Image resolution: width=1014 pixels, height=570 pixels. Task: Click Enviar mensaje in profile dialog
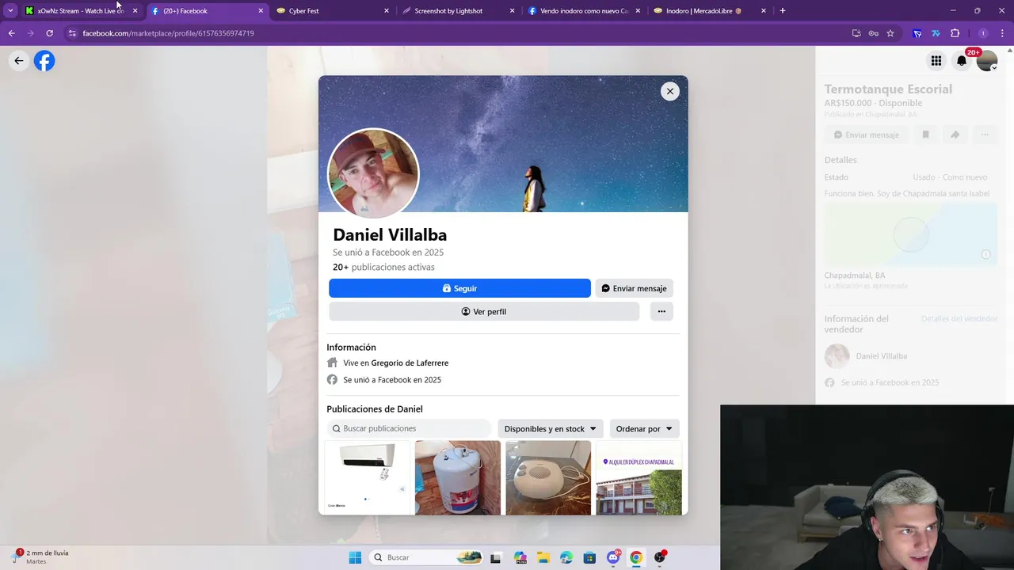(634, 288)
